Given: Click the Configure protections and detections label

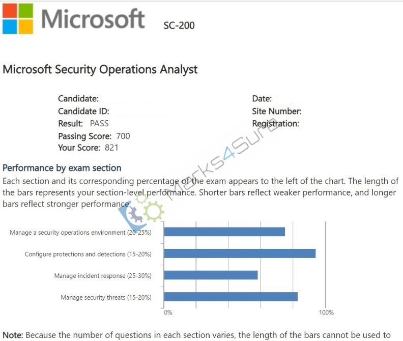Looking at the screenshot, I should [88, 254].
